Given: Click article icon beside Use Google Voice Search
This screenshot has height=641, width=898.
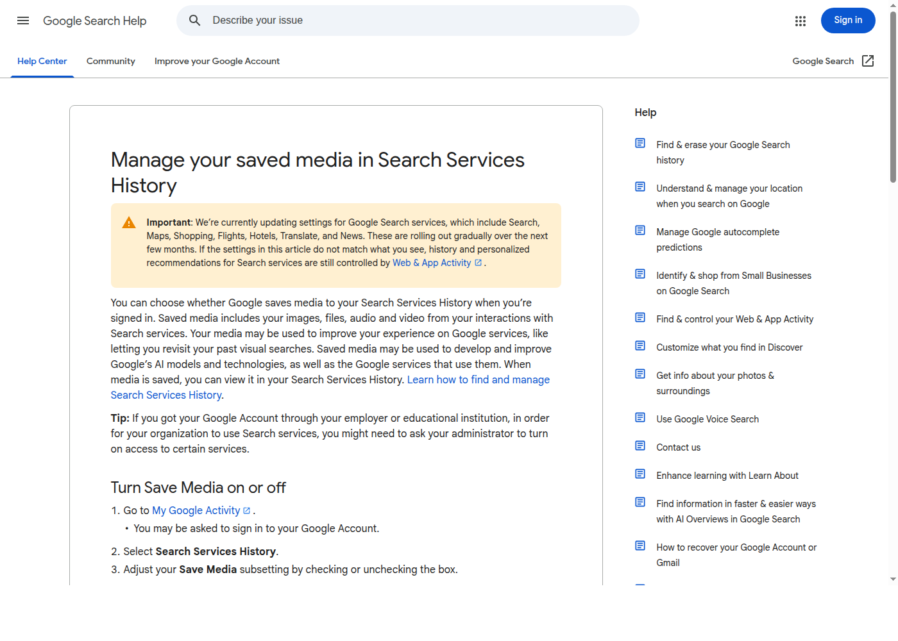Looking at the screenshot, I should (640, 417).
